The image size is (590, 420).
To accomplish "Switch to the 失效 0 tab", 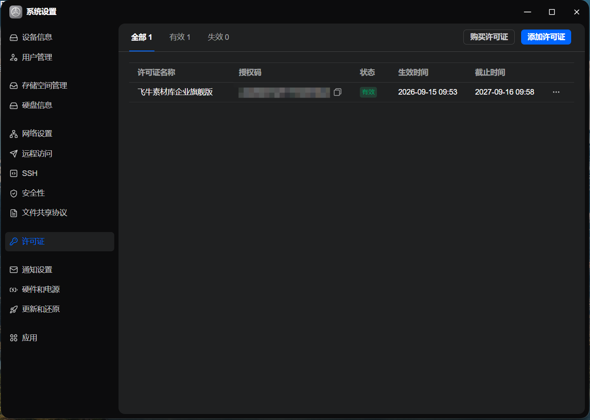I will (218, 37).
